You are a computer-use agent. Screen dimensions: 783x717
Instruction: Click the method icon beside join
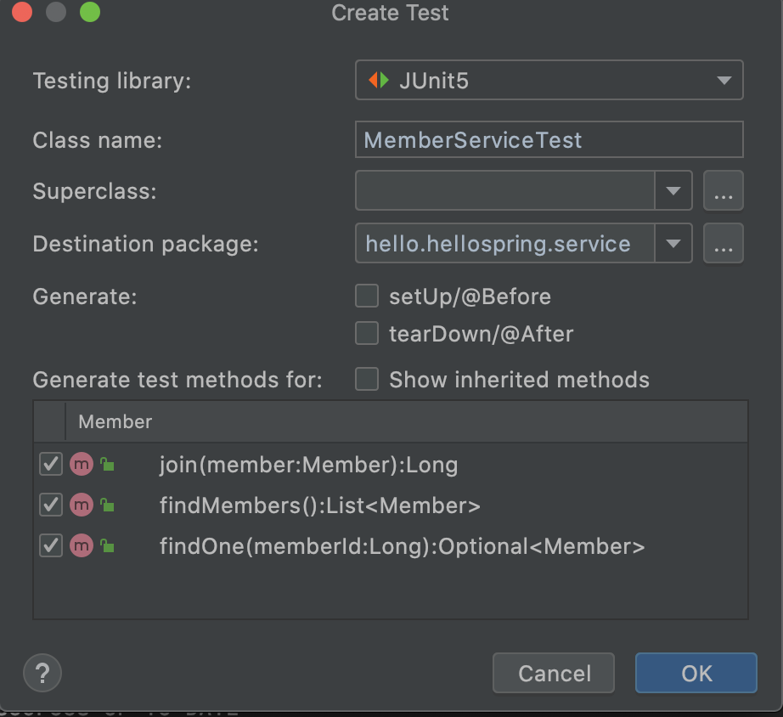click(82, 464)
